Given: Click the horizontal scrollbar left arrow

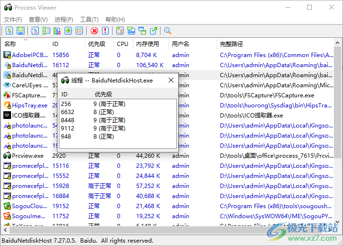Looking at the screenshot, I should click(5, 230).
